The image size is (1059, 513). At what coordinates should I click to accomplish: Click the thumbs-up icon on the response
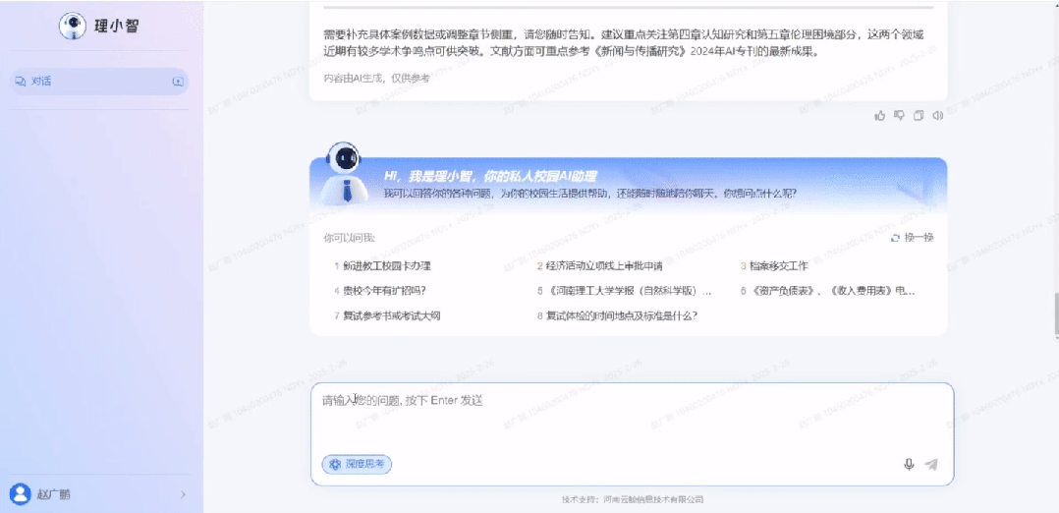pos(880,116)
